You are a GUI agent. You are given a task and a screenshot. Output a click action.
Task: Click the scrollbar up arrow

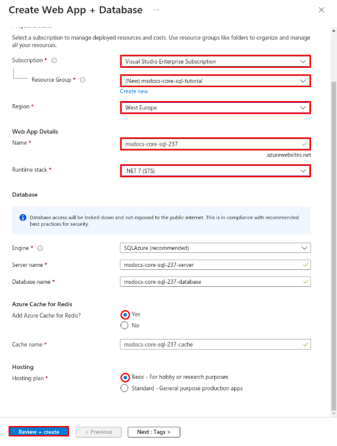point(334,30)
